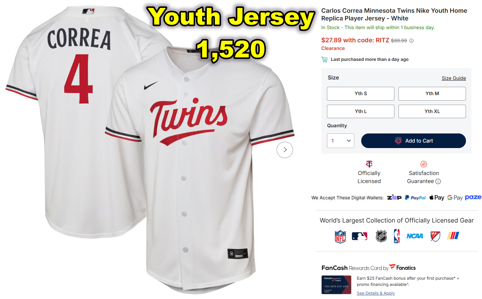This screenshot has height=299, width=482.
Task: Add the jersey to cart
Action: click(x=413, y=141)
